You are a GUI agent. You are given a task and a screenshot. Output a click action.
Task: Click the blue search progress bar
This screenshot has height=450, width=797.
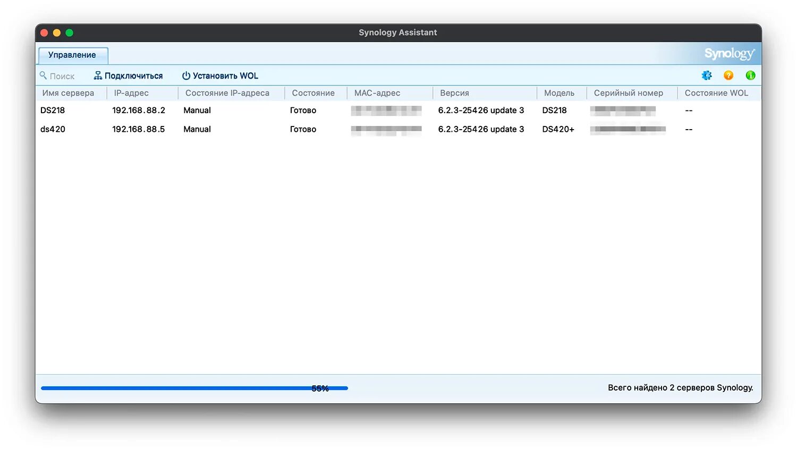[x=194, y=388]
